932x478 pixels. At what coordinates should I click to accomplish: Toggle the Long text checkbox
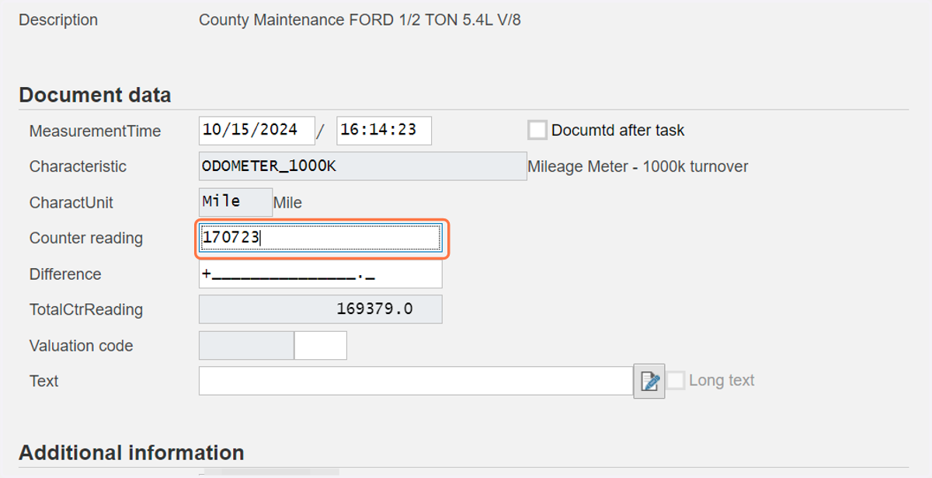(x=676, y=380)
